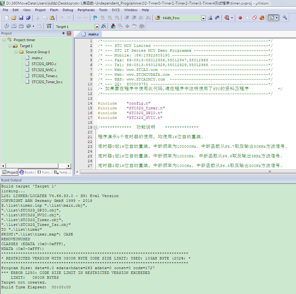Toggle the window layout button

[x=272, y=18]
